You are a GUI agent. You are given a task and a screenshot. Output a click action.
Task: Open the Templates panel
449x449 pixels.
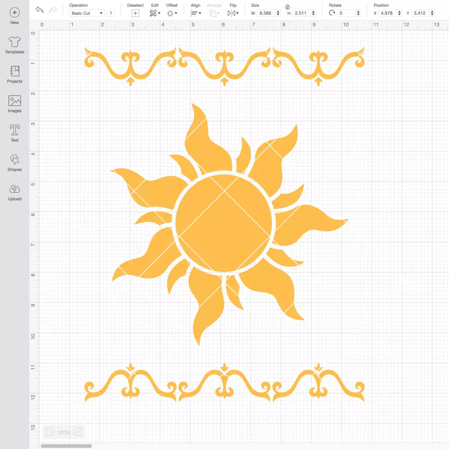pos(15,45)
